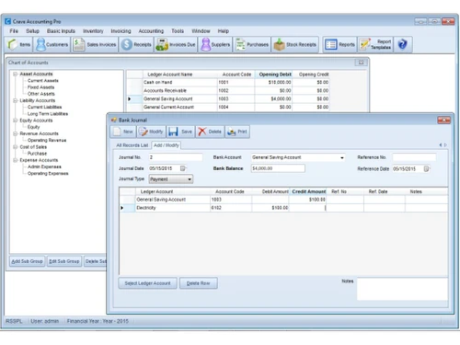This screenshot has width=460, height=345.
Task: Click the Delete Row button
Action: (199, 283)
